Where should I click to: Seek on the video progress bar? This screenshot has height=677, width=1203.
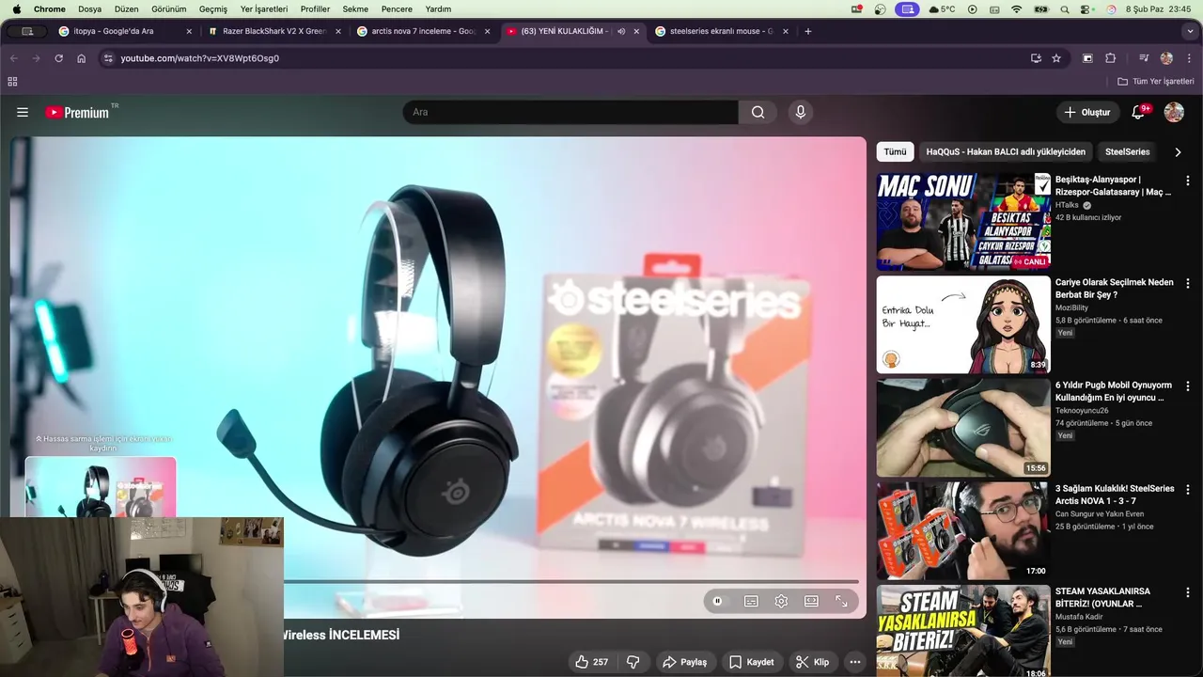pos(571,582)
